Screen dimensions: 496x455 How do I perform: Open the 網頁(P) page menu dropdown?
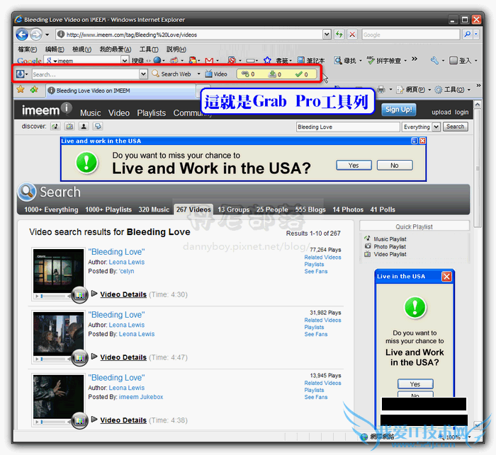[x=429, y=90]
